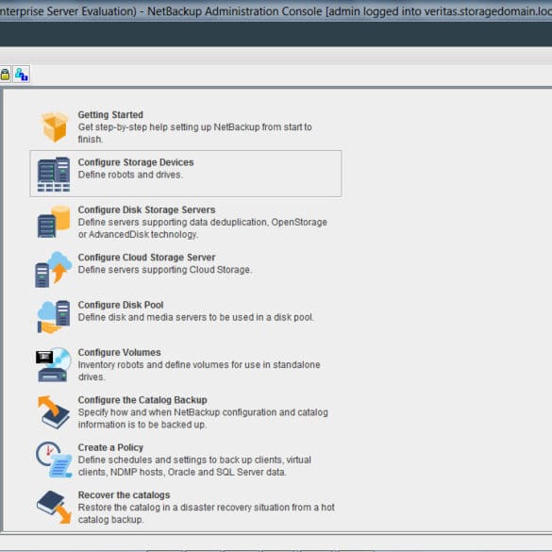Click 'Define disk and media servers' description
This screenshot has height=552, width=552.
195,317
